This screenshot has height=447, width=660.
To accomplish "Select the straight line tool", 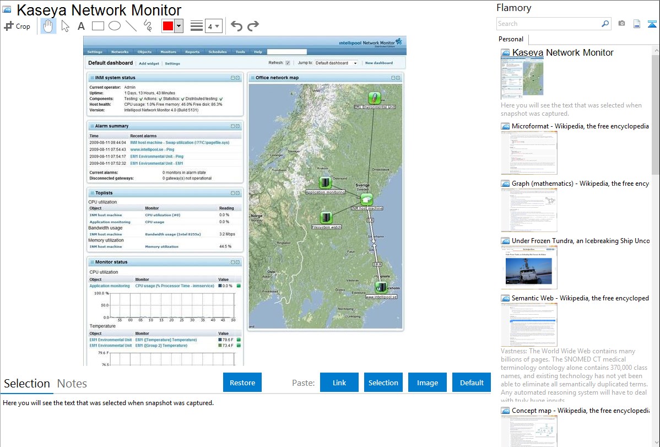I will [131, 26].
